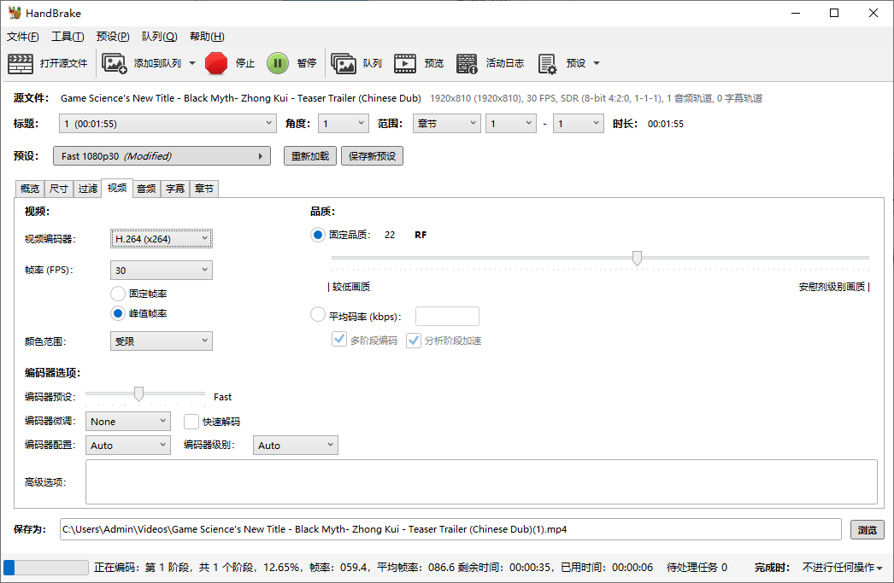Click the 重新加载 button
The width and height of the screenshot is (894, 583).
pyautogui.click(x=310, y=156)
